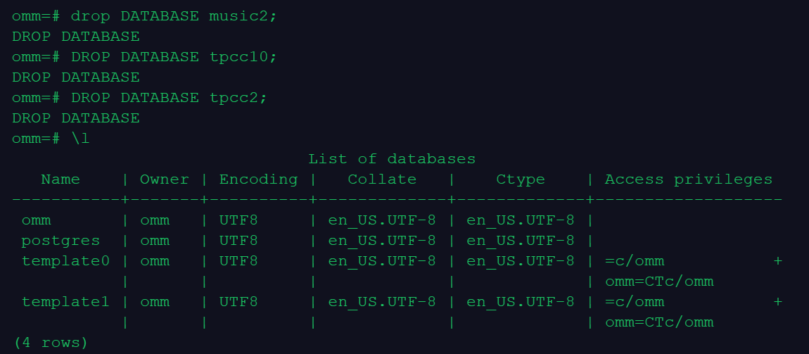
Task: Select the 'Collate' column header
Action: coord(382,179)
